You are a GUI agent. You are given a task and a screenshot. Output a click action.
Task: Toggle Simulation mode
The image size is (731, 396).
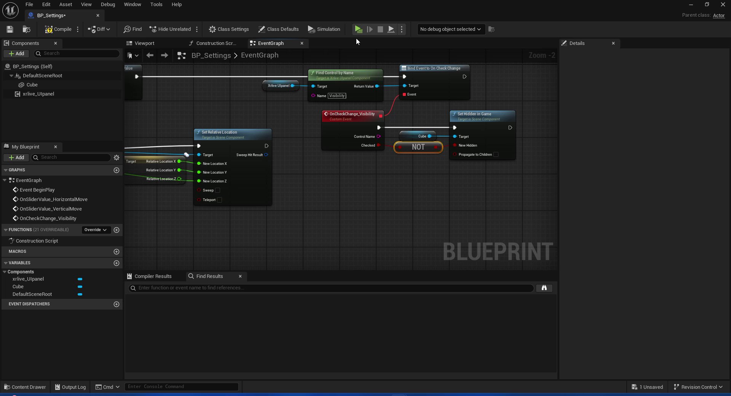coord(324,29)
